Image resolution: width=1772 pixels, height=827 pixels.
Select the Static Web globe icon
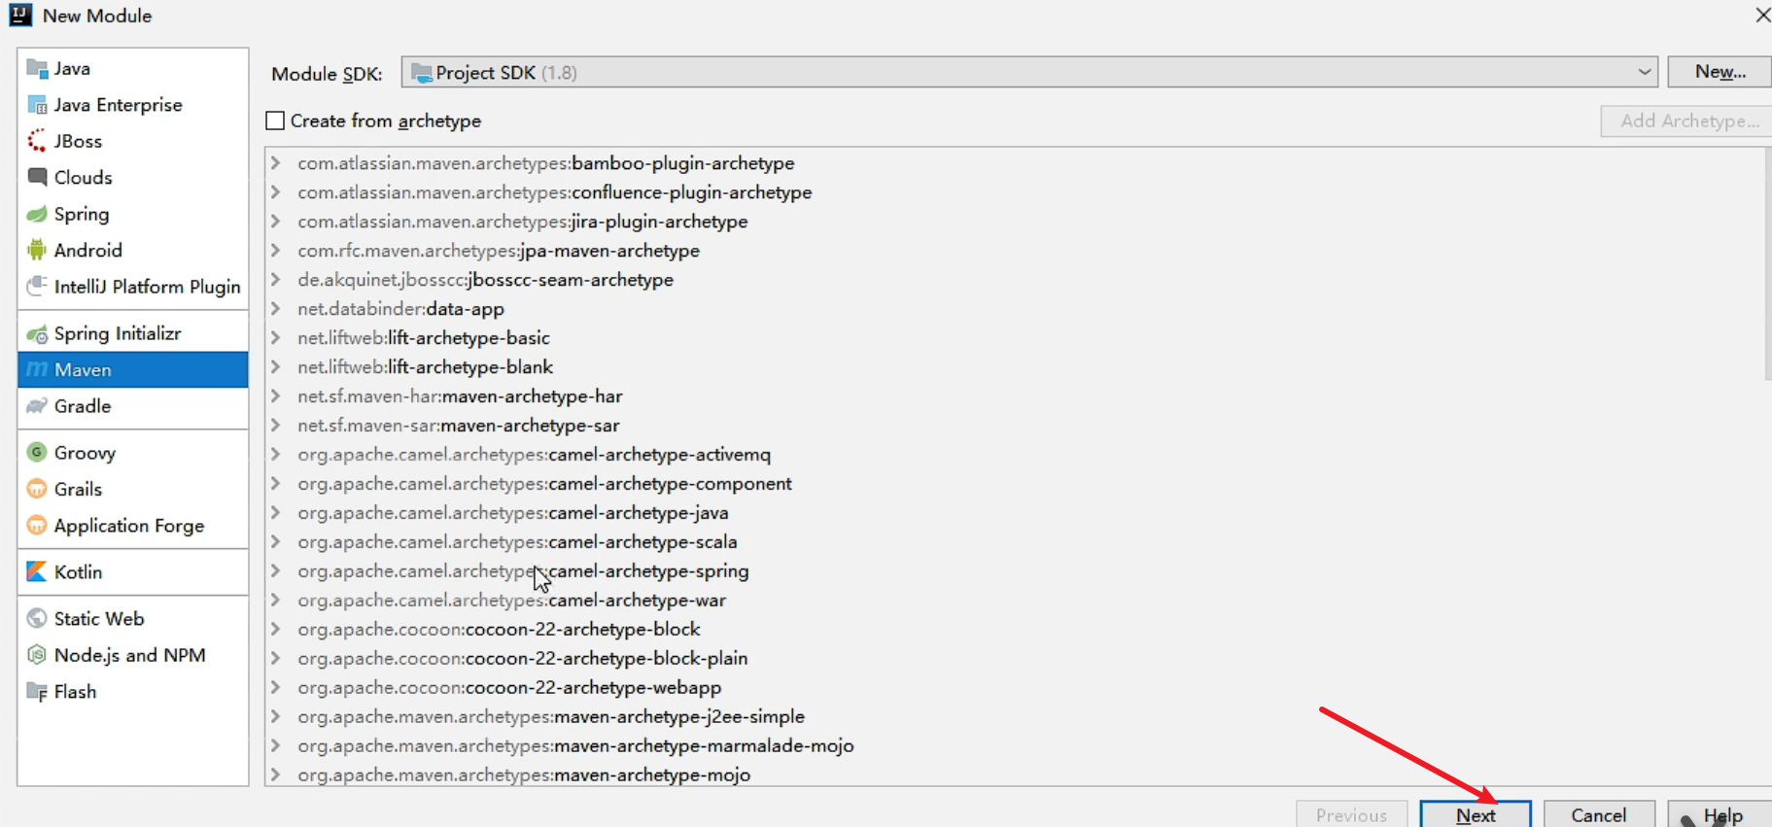(x=37, y=618)
